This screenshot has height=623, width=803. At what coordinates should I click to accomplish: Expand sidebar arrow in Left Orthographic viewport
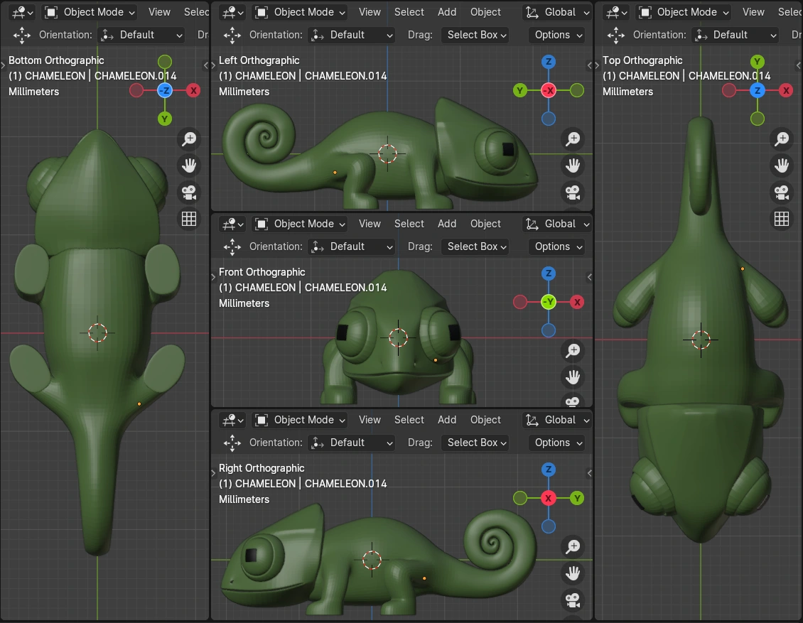(x=589, y=65)
